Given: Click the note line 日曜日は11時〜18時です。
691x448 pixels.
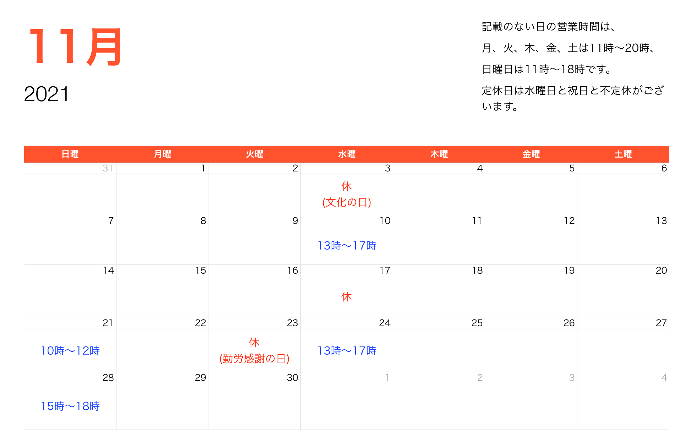Looking at the screenshot, I should pyautogui.click(x=547, y=69).
